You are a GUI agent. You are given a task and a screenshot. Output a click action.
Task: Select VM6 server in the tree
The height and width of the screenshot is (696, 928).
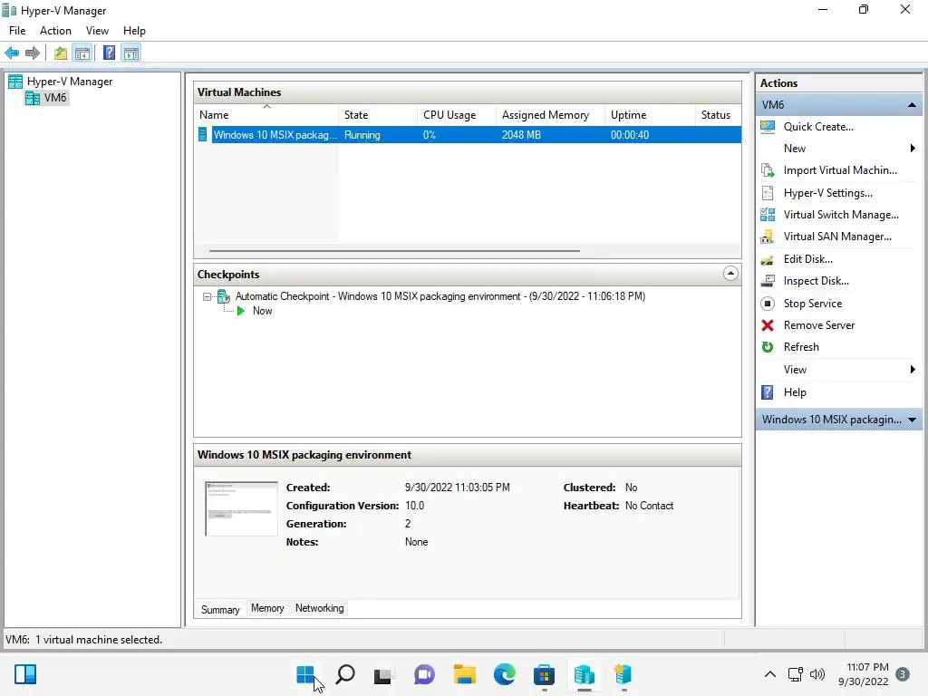[x=55, y=98]
